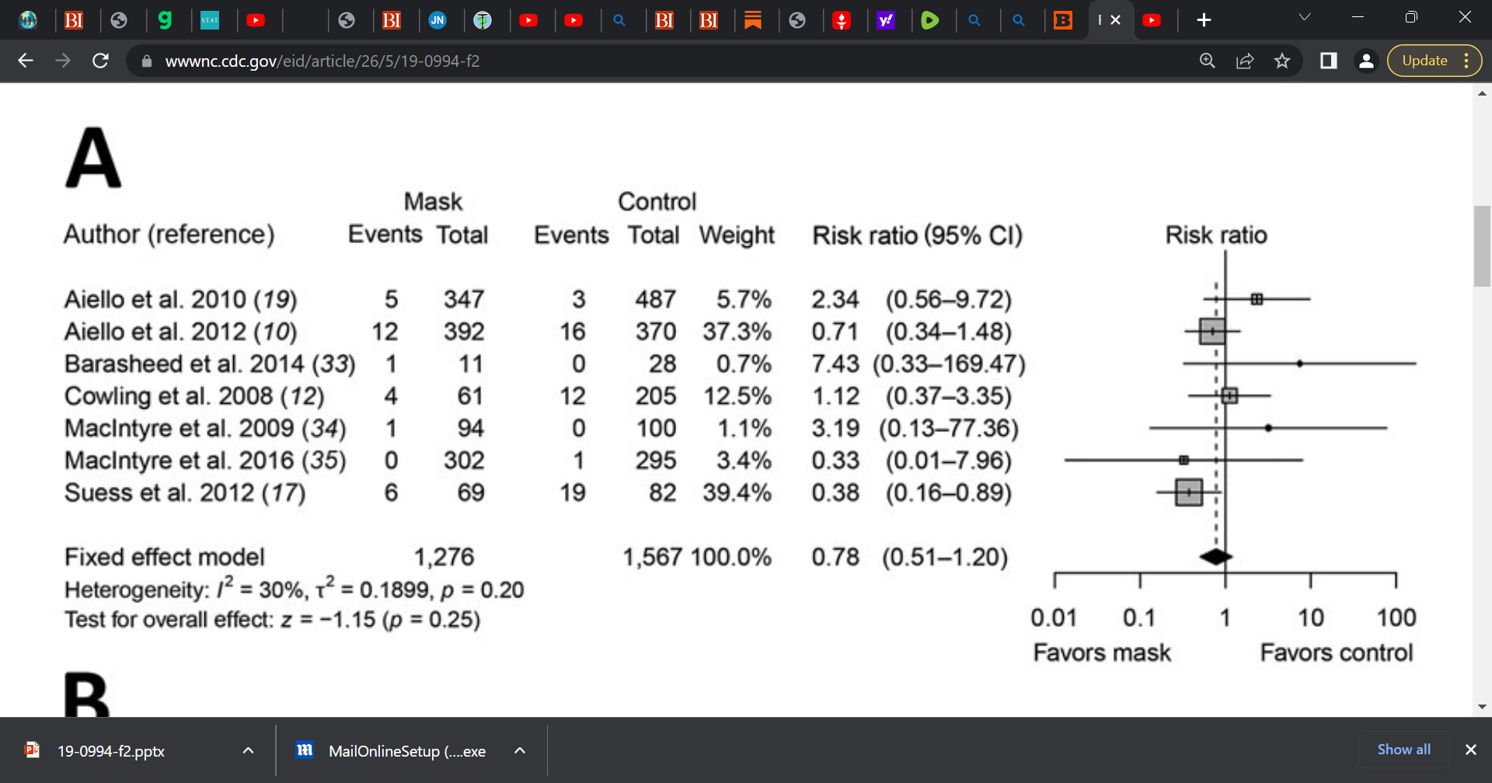Click the 'Author (reference)' column header
The width and height of the screenshot is (1492, 783).
tap(169, 235)
